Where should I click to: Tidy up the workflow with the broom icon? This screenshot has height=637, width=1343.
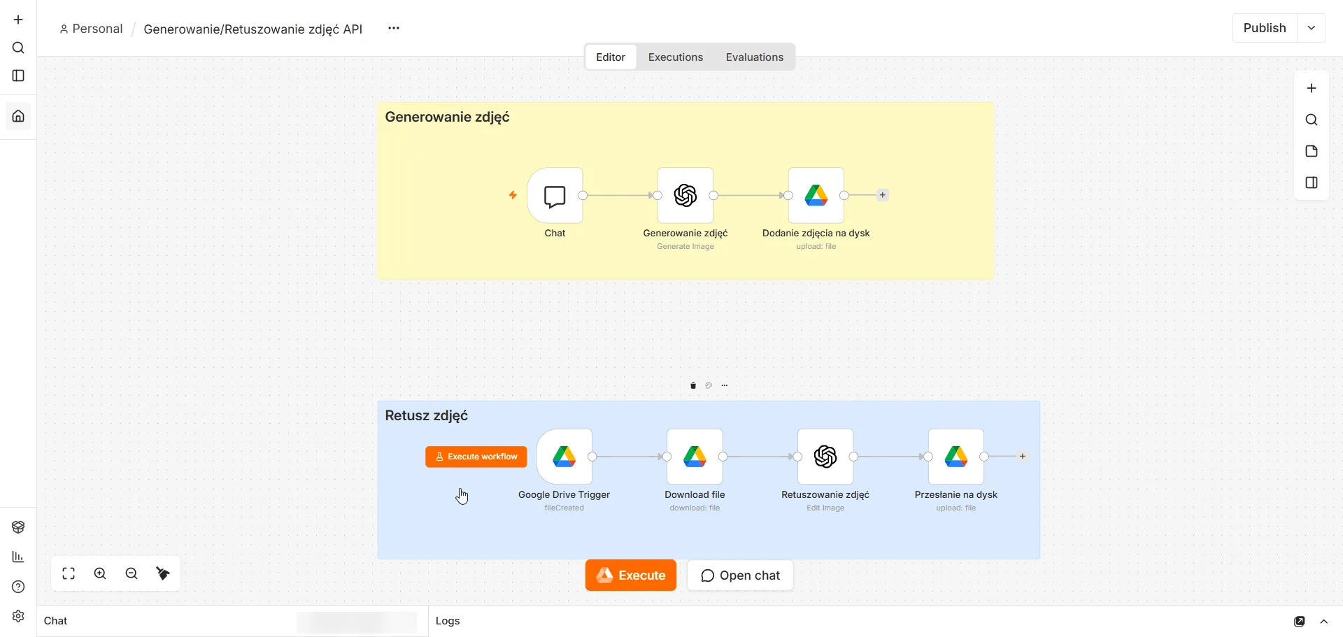[163, 573]
